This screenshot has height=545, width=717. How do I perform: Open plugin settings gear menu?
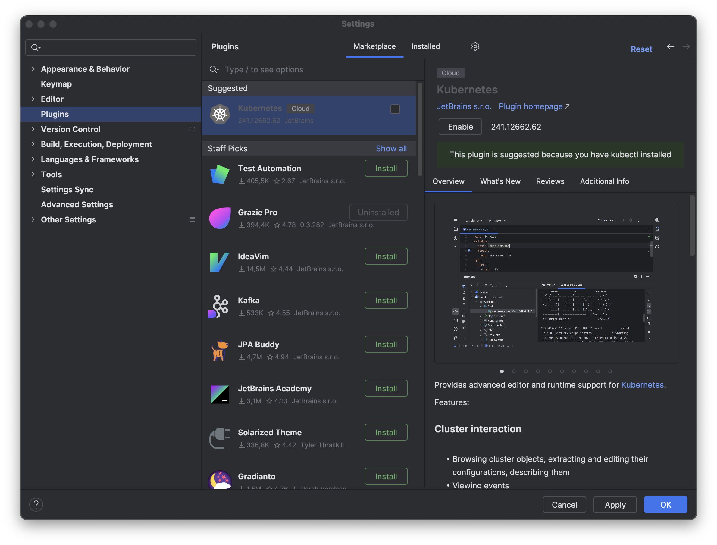(x=475, y=46)
